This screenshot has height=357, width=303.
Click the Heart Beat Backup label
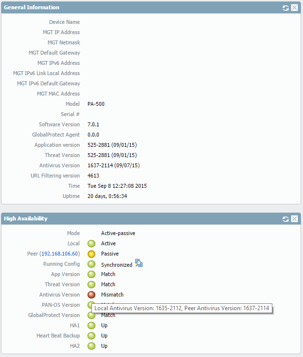[58, 336]
